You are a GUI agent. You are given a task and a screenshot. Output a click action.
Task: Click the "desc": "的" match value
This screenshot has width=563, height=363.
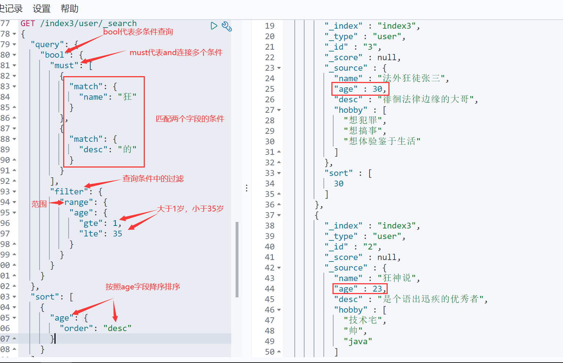(x=108, y=150)
